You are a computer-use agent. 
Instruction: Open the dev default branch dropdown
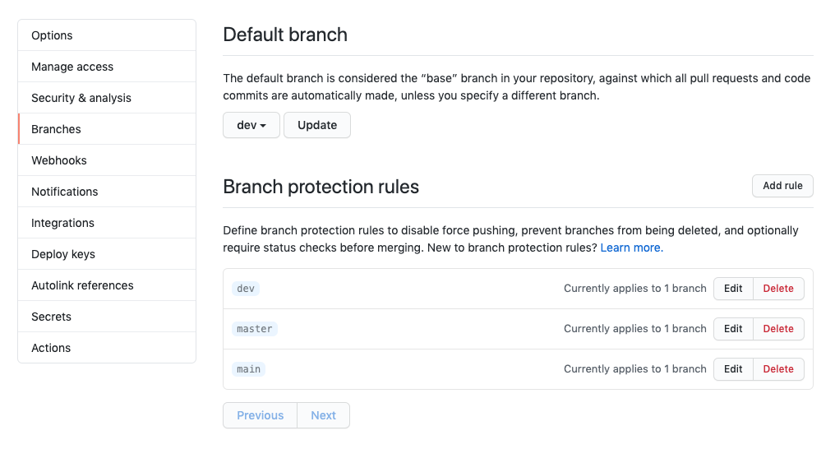pyautogui.click(x=251, y=125)
